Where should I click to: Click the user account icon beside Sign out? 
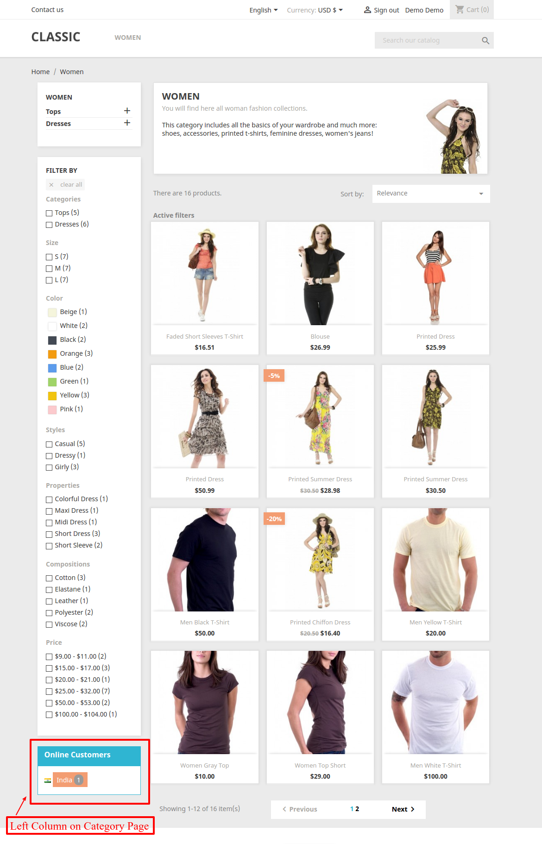coord(367,10)
